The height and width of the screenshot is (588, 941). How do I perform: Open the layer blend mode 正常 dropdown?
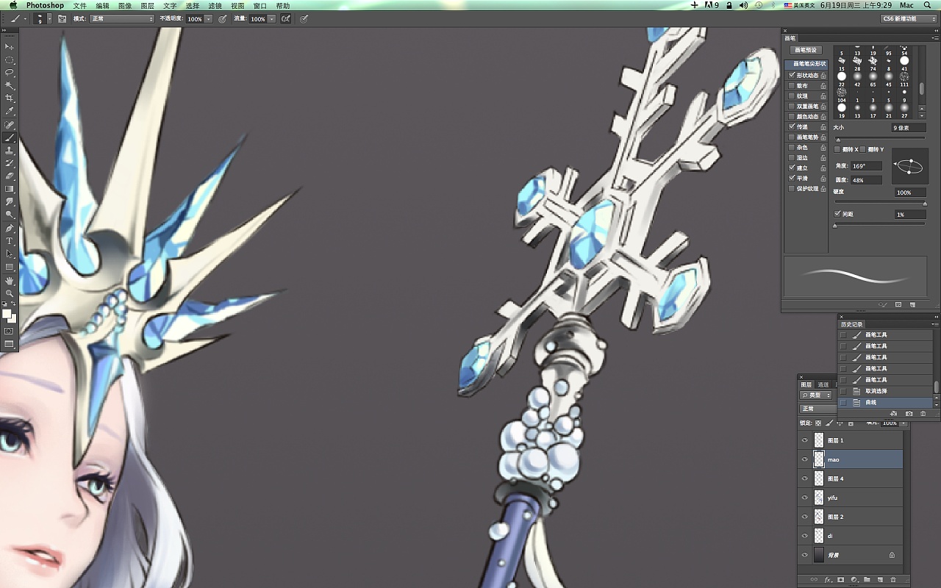[818, 409]
